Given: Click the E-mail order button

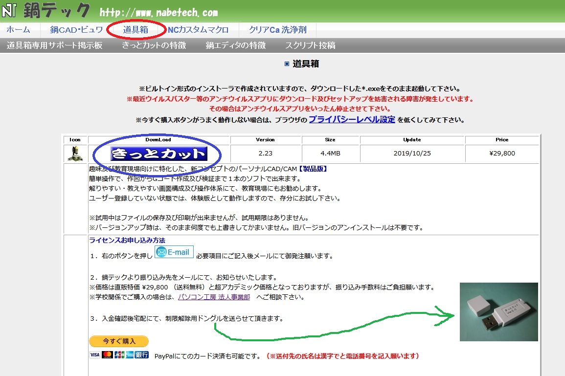Looking at the screenshot, I should 174,252.
